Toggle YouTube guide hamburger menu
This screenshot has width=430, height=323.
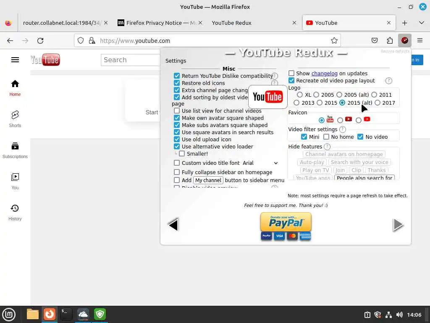coord(15,60)
